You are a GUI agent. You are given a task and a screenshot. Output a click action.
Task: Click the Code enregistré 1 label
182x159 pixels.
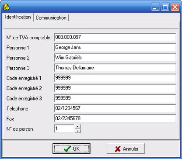(24, 78)
